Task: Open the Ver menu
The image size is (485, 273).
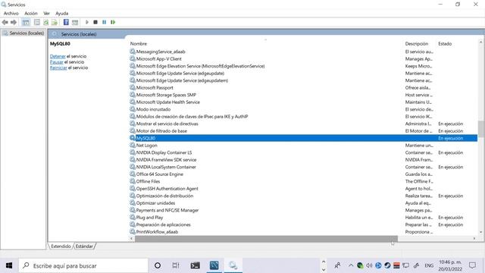Action: 46,14
